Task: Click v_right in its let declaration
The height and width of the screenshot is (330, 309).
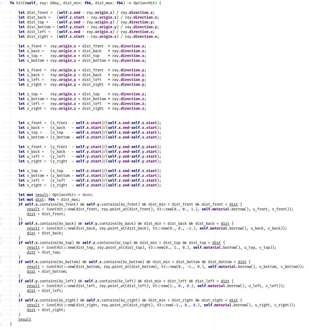Action: pyautogui.click(x=34, y=185)
